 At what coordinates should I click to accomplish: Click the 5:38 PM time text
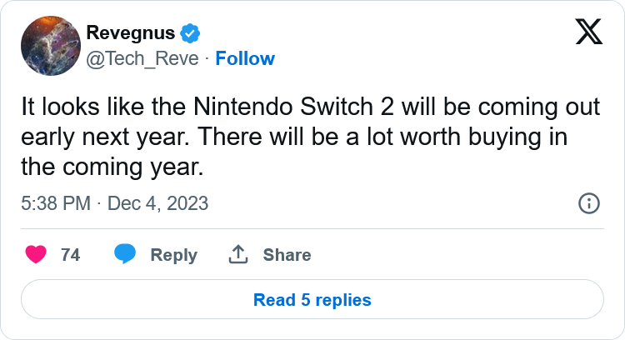point(56,203)
